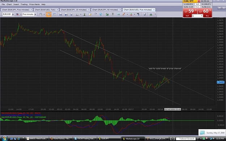Click the chart type icon
Image resolution: width=226 pixels, height=141 pixels.
click(x=40, y=14)
